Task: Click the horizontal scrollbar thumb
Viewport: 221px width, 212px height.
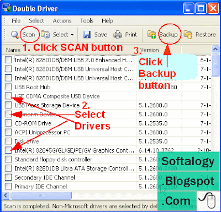Action: tap(41, 195)
